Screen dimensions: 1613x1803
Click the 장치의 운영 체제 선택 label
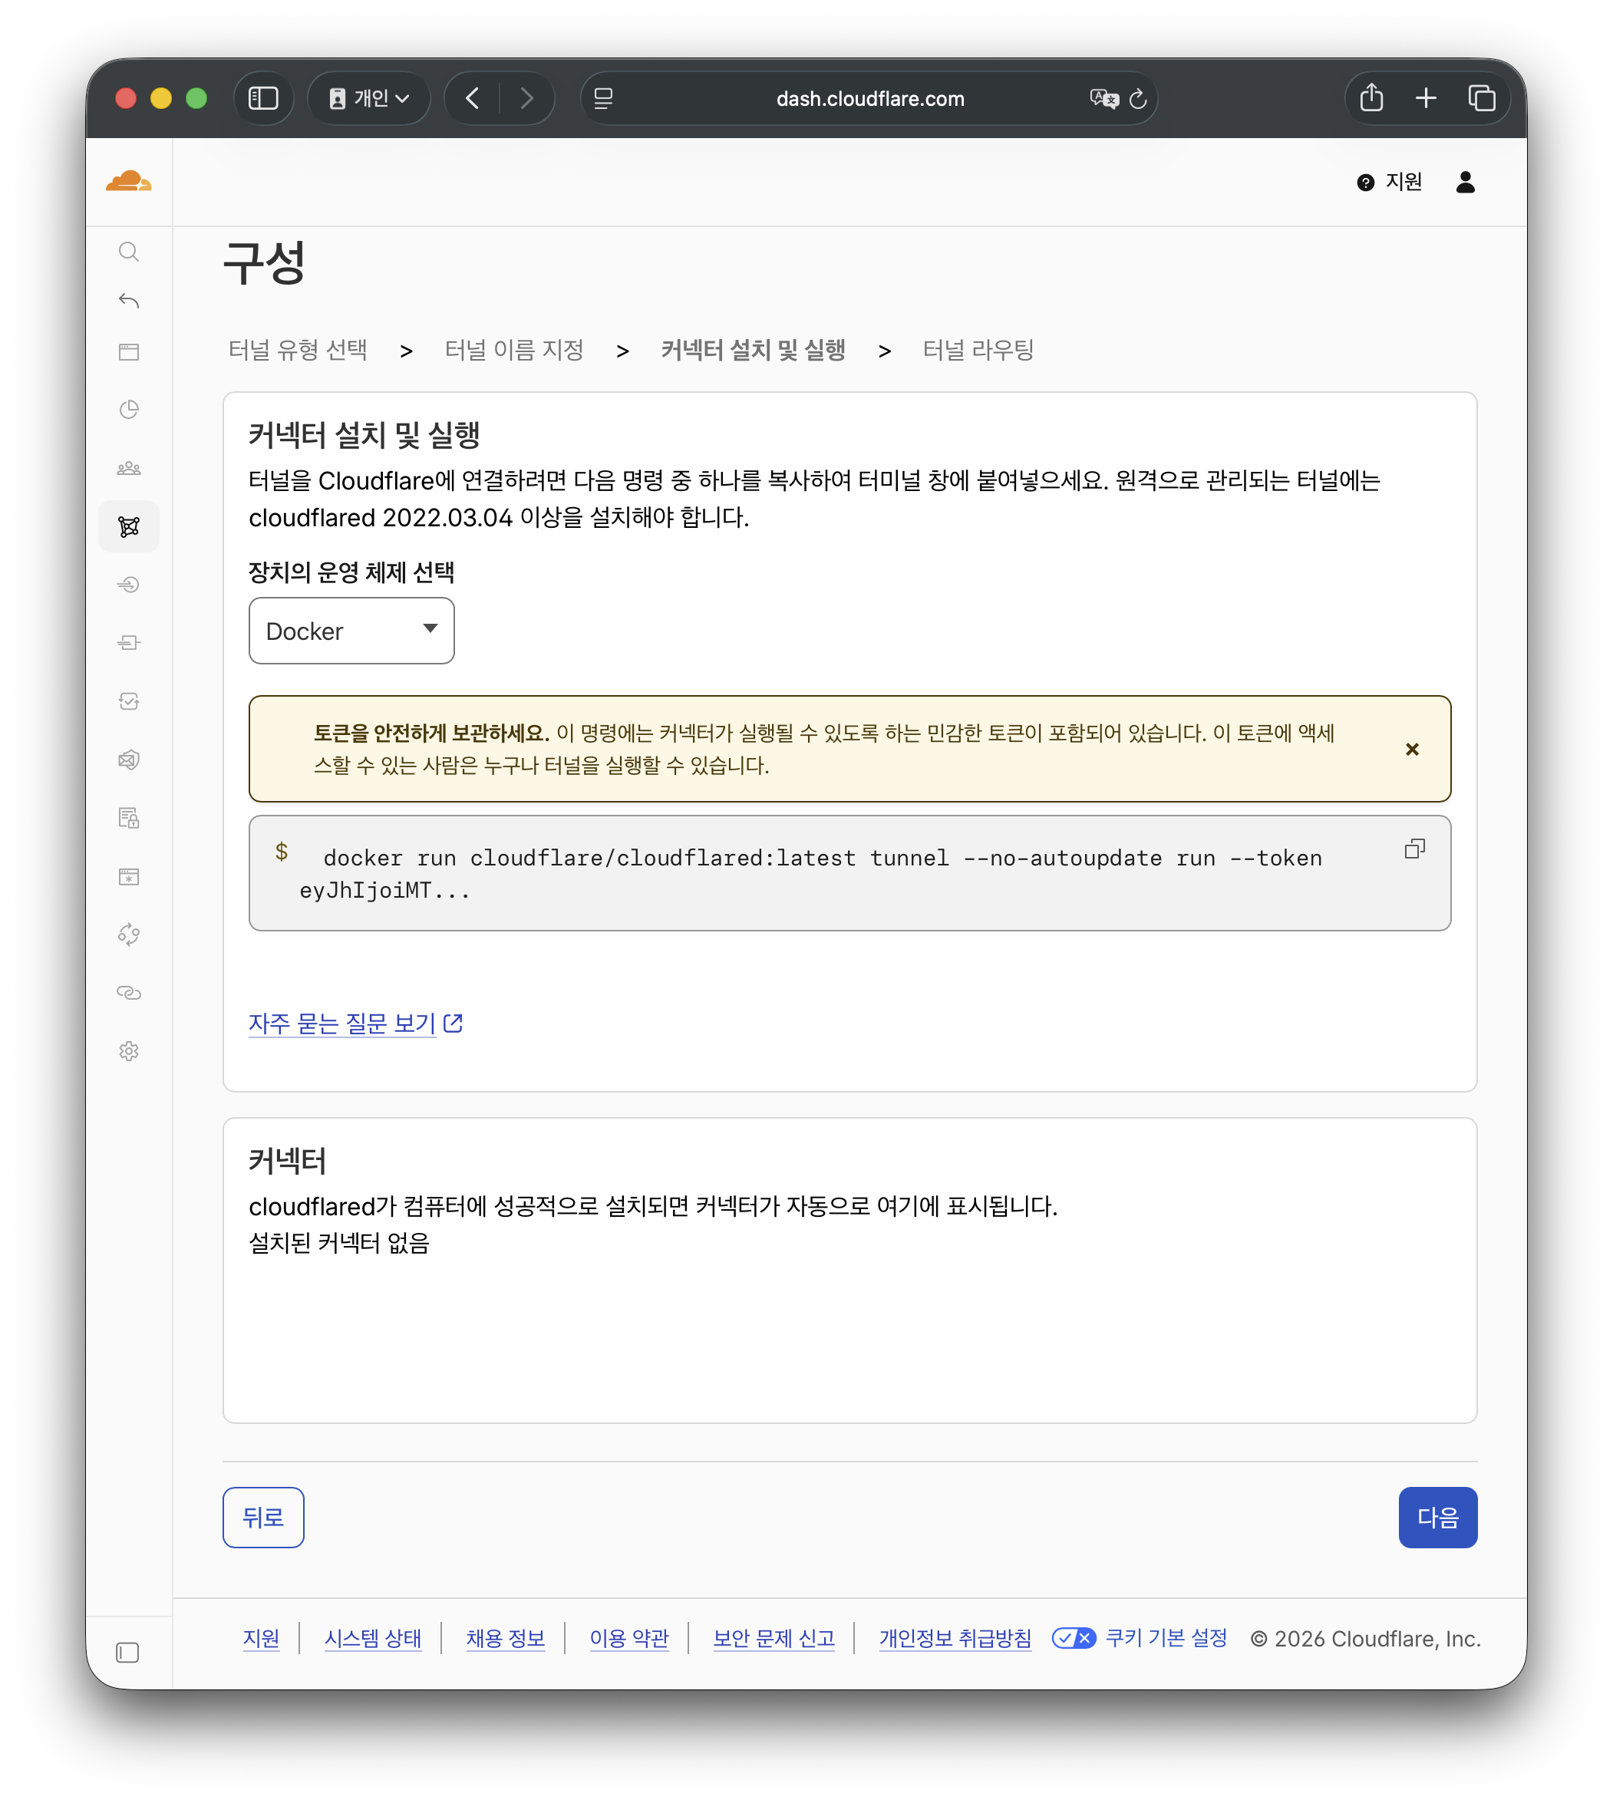(x=351, y=572)
